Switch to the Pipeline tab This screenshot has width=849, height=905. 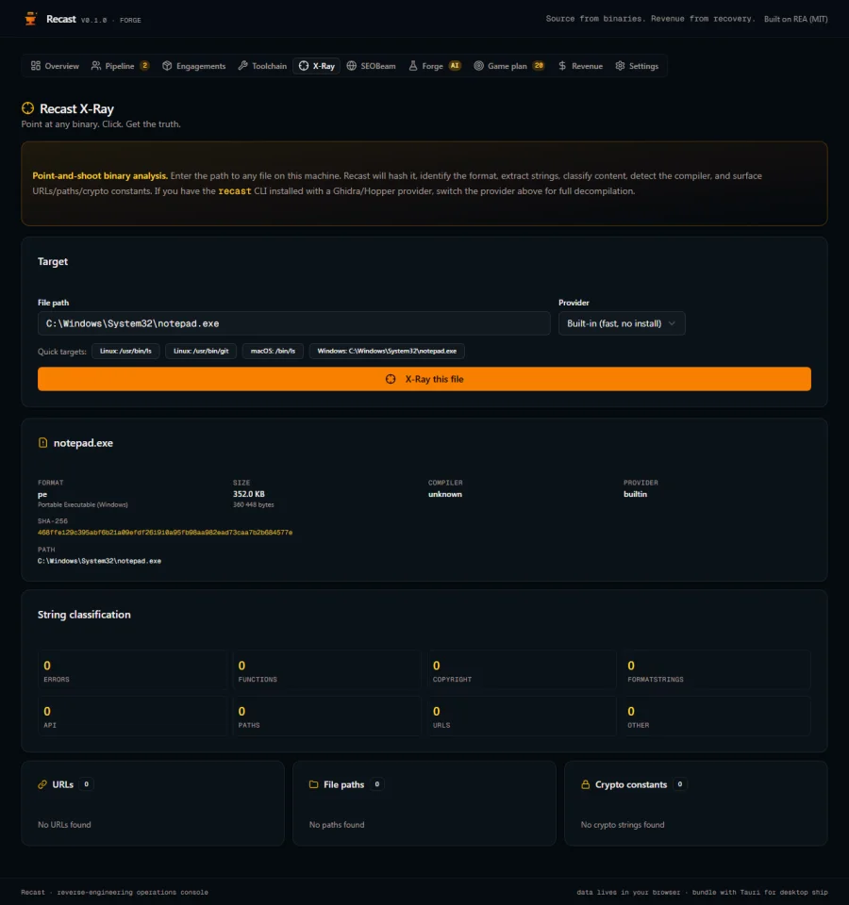coord(120,66)
